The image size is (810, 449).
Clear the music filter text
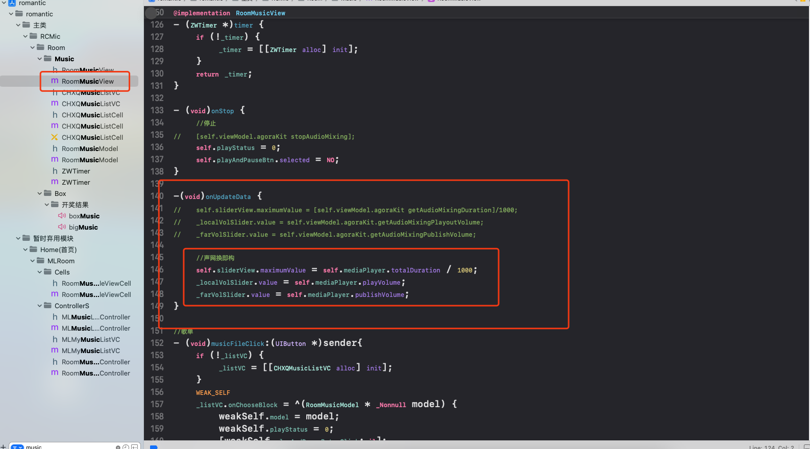(x=118, y=447)
